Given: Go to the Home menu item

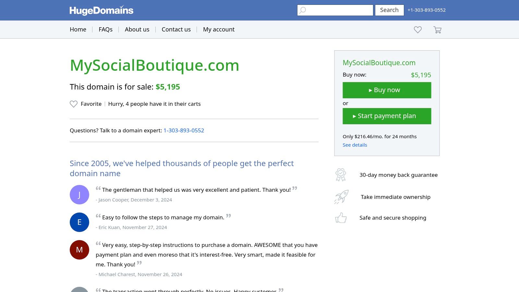Looking at the screenshot, I should (78, 30).
